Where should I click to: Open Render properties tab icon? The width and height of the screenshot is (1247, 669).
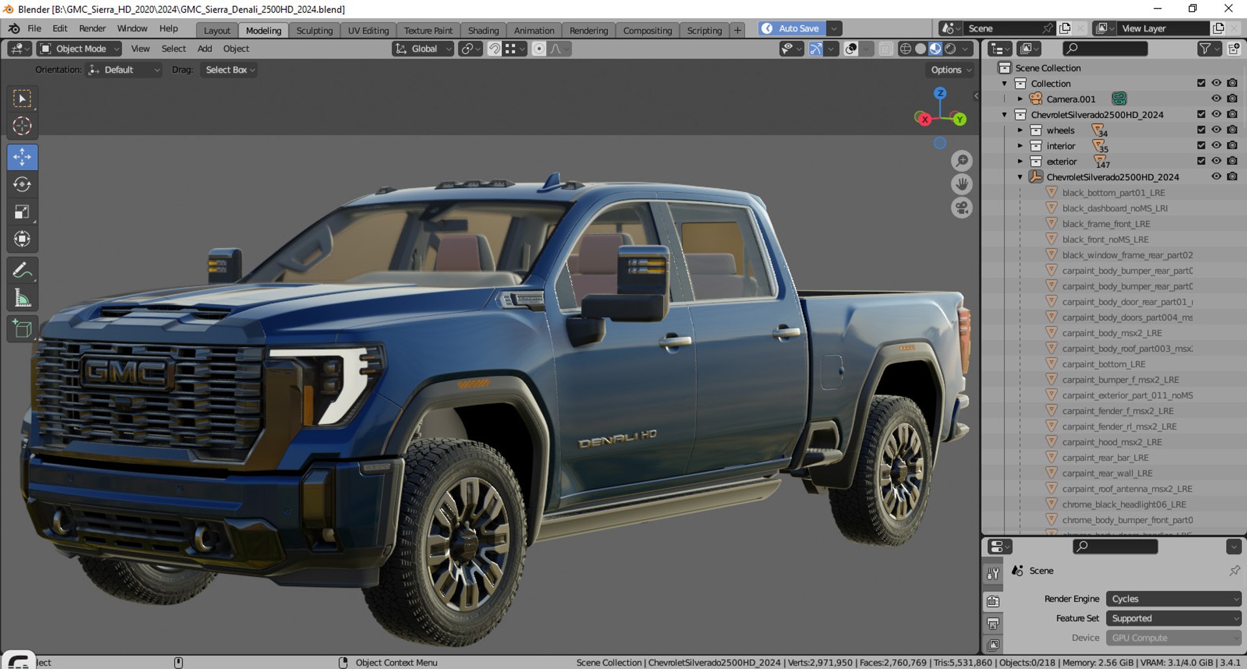993,602
